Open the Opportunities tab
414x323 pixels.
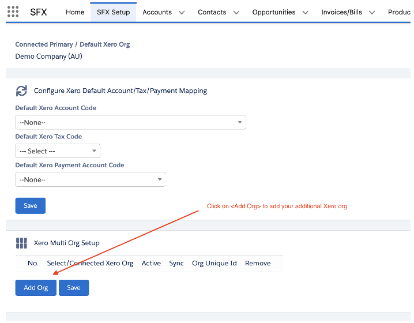tap(274, 12)
